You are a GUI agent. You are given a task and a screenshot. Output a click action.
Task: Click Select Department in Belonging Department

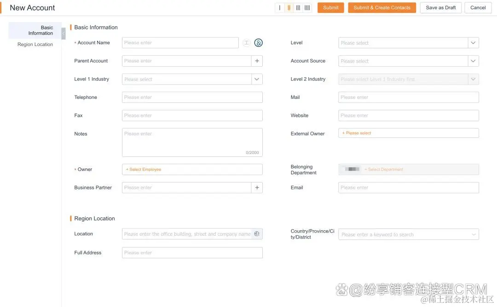coord(384,170)
